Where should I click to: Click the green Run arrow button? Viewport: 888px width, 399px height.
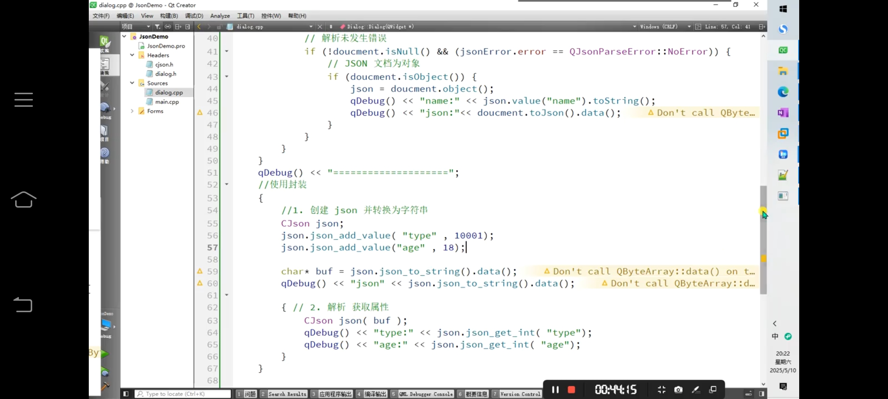(105, 354)
